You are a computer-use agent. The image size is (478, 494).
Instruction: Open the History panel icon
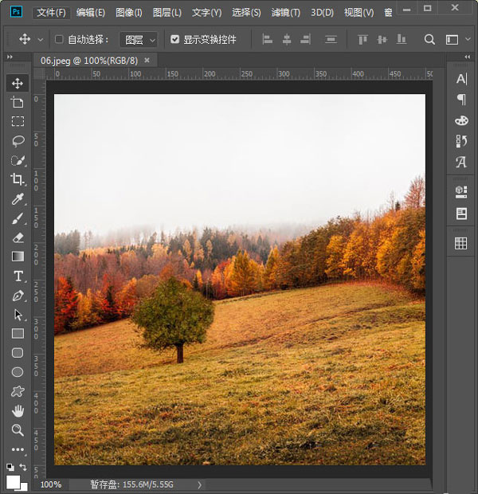(x=461, y=141)
